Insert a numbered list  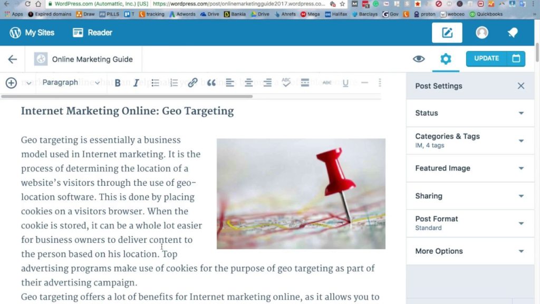click(x=173, y=83)
